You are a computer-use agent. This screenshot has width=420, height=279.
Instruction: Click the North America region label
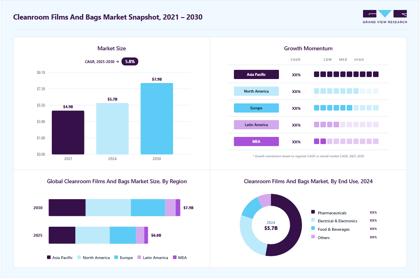click(x=256, y=91)
